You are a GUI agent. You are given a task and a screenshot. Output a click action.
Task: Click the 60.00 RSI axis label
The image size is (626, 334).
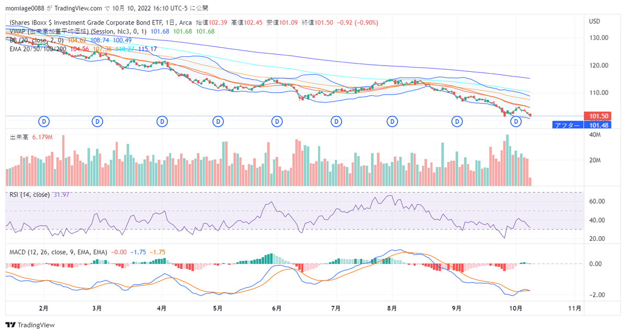pyautogui.click(x=597, y=201)
